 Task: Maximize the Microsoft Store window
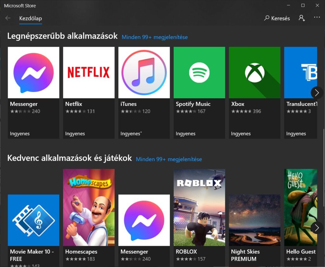303,5
